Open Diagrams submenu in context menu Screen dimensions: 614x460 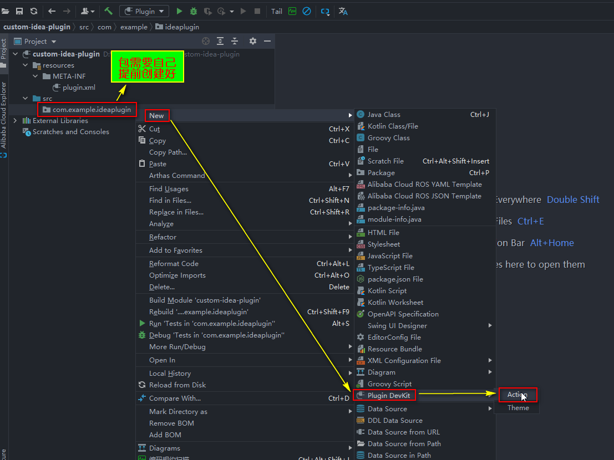pos(245,448)
